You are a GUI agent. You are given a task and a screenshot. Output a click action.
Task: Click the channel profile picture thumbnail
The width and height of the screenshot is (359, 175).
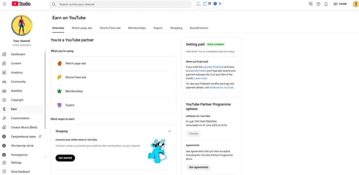[x=22, y=25]
